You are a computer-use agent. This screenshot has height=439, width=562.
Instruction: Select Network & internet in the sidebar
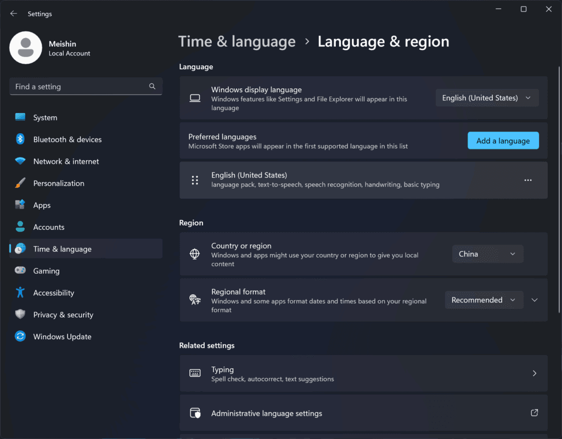tap(66, 161)
